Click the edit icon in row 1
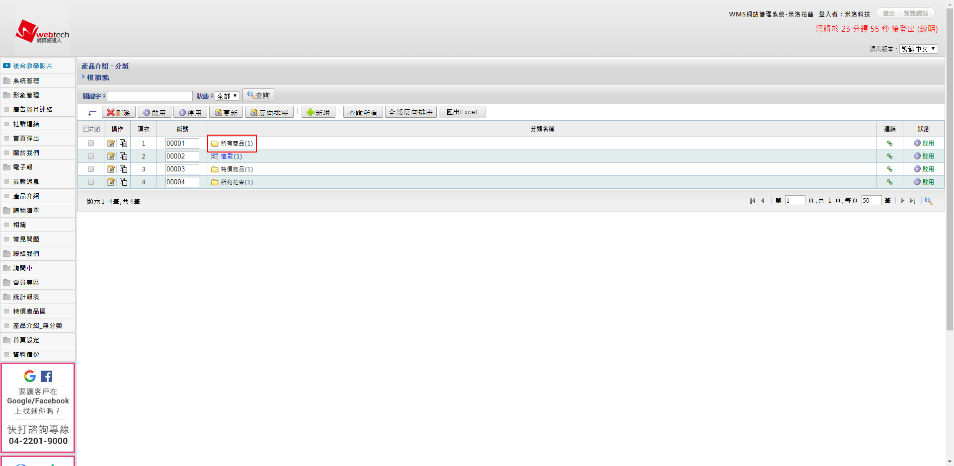This screenshot has height=466, width=954. click(x=111, y=144)
